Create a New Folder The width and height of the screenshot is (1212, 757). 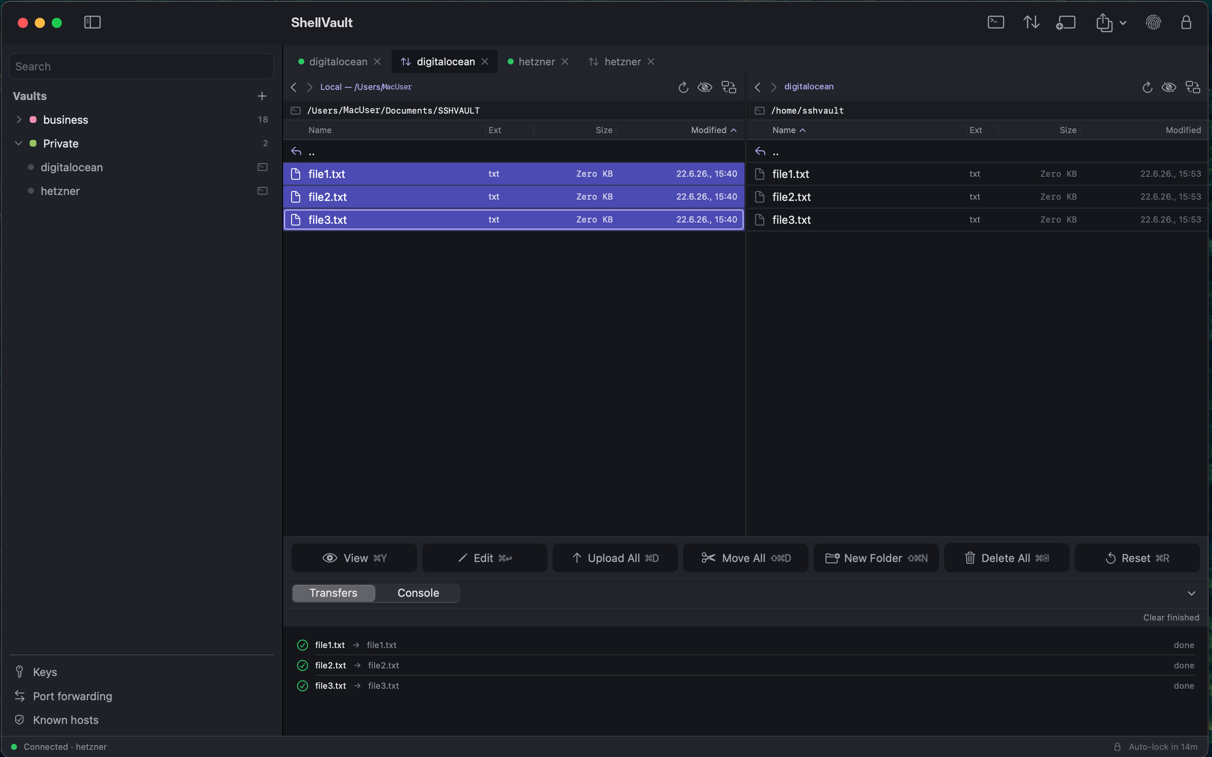[876, 558]
